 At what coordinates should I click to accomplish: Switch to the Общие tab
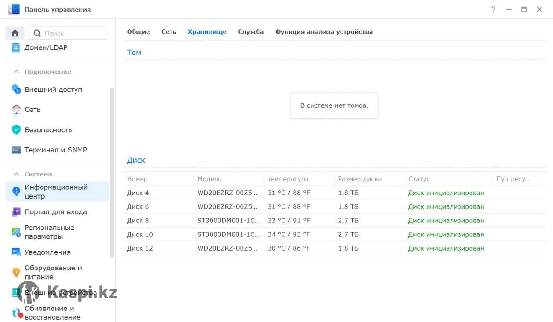pos(138,32)
